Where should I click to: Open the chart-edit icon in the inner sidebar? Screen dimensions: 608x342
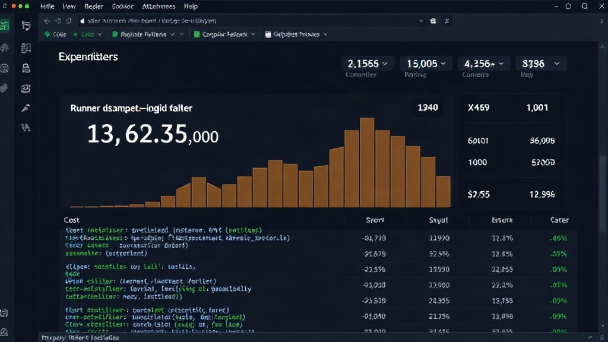(x=26, y=88)
